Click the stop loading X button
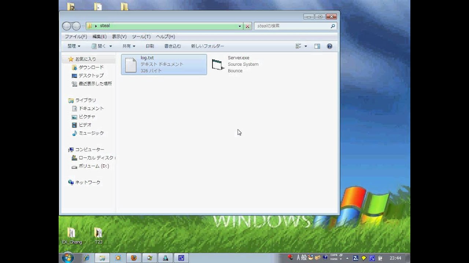469x263 pixels. [x=248, y=26]
